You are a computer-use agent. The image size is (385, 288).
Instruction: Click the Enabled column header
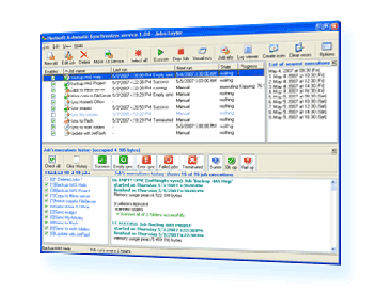(x=53, y=71)
